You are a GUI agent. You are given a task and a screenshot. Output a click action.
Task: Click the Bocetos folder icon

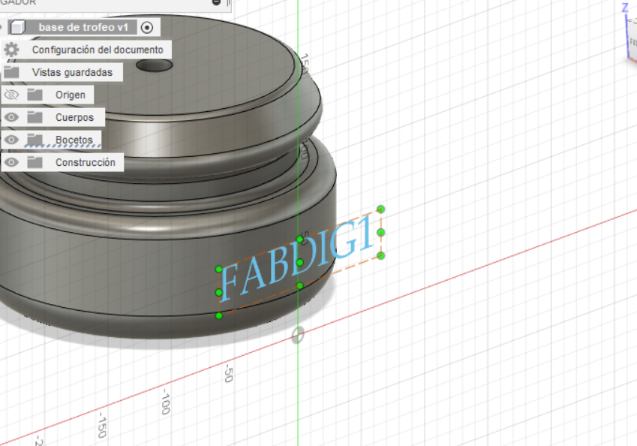pos(35,140)
